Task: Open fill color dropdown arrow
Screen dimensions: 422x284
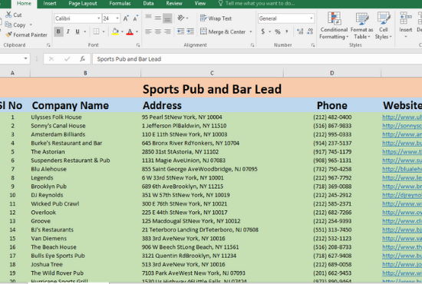Action: point(122,31)
